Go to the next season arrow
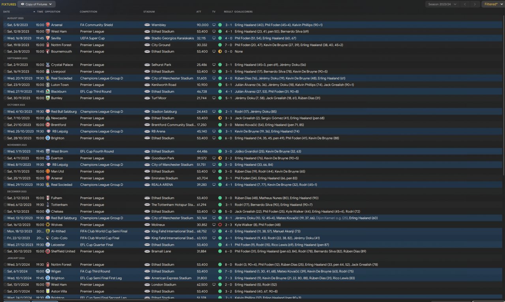Image resolution: width=505 pixels, height=302 pixels. [475, 4]
